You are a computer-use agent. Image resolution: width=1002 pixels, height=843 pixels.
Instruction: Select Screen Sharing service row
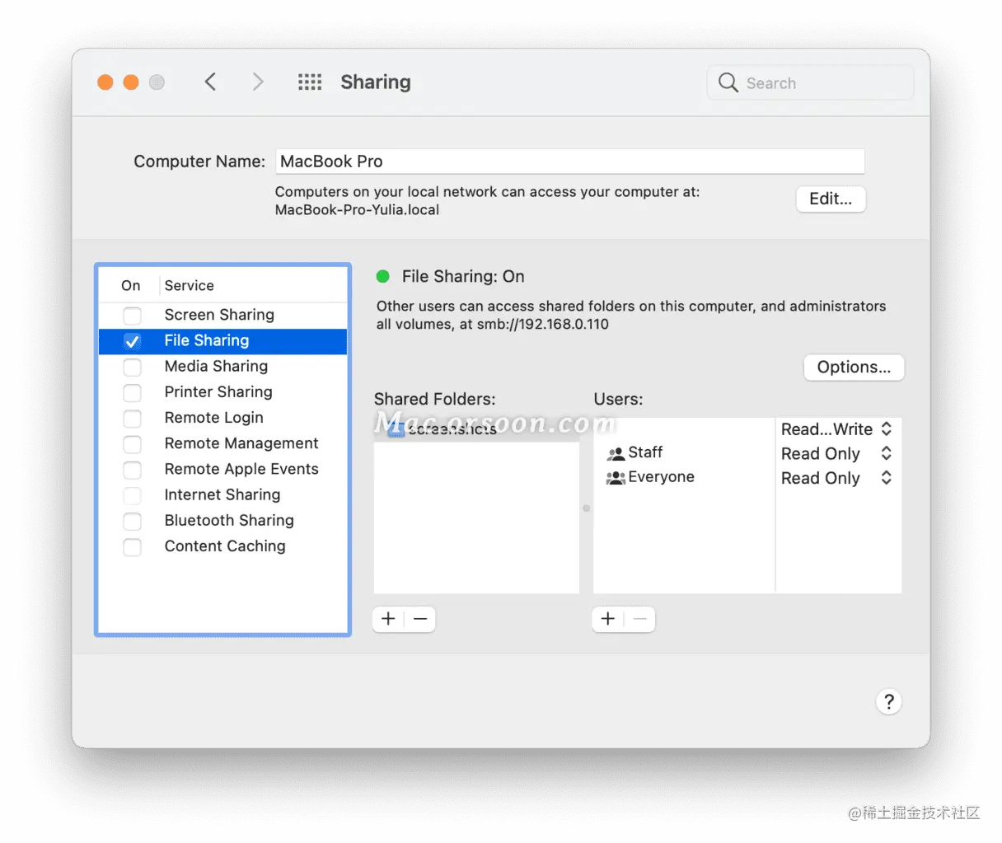click(223, 315)
